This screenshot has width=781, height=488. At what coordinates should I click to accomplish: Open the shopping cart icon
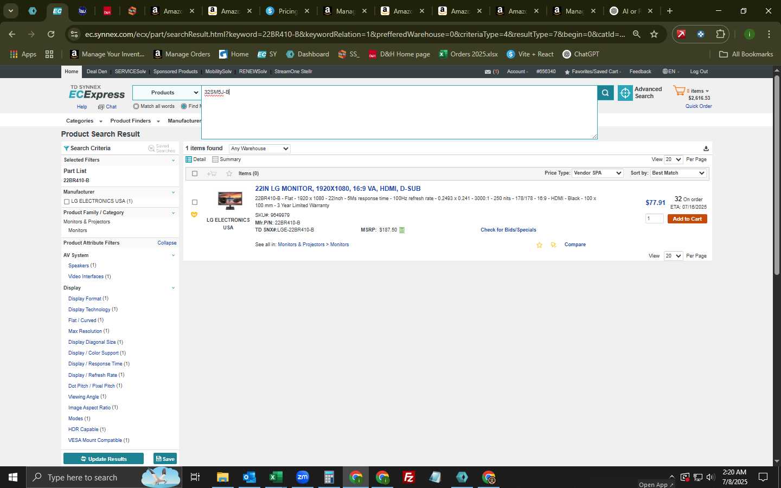679,91
